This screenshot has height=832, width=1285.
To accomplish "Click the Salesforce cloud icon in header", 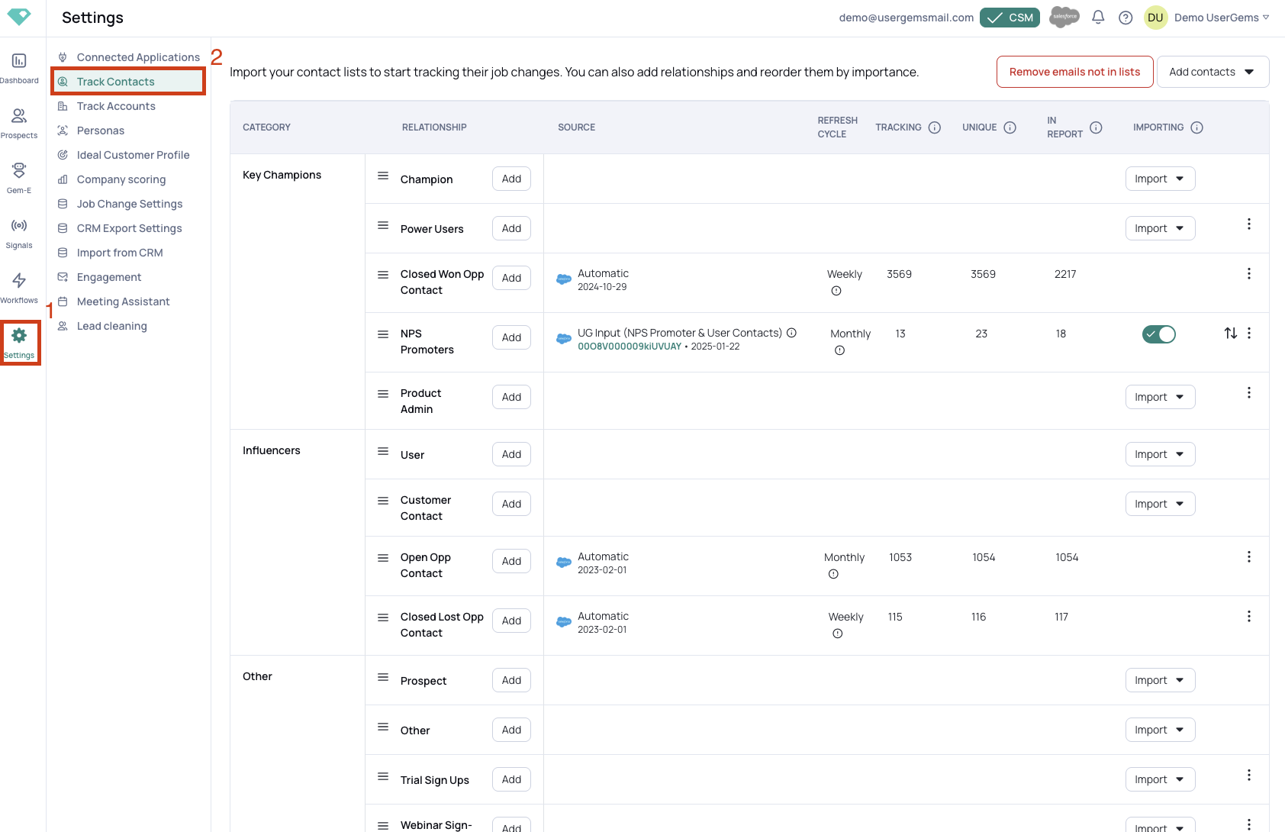I will [x=1064, y=17].
